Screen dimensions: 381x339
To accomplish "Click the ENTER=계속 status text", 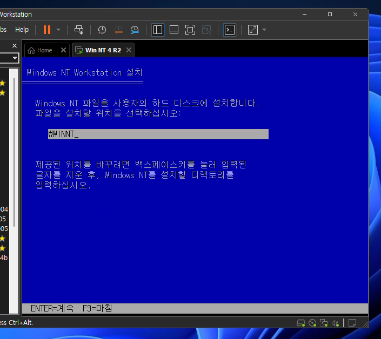I will point(52,308).
